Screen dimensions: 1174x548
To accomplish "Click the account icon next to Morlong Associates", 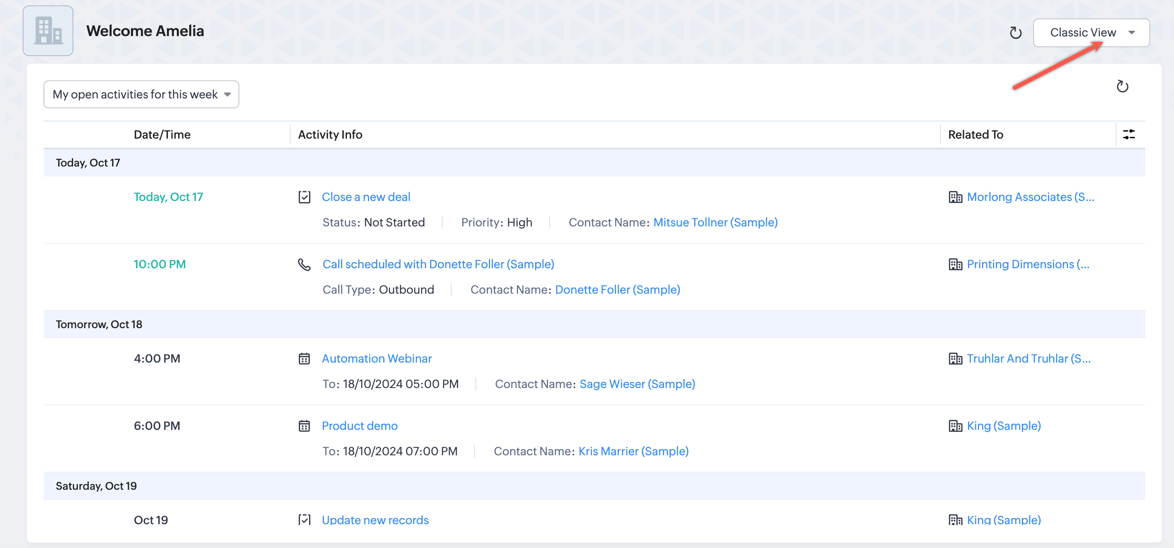I will [955, 197].
